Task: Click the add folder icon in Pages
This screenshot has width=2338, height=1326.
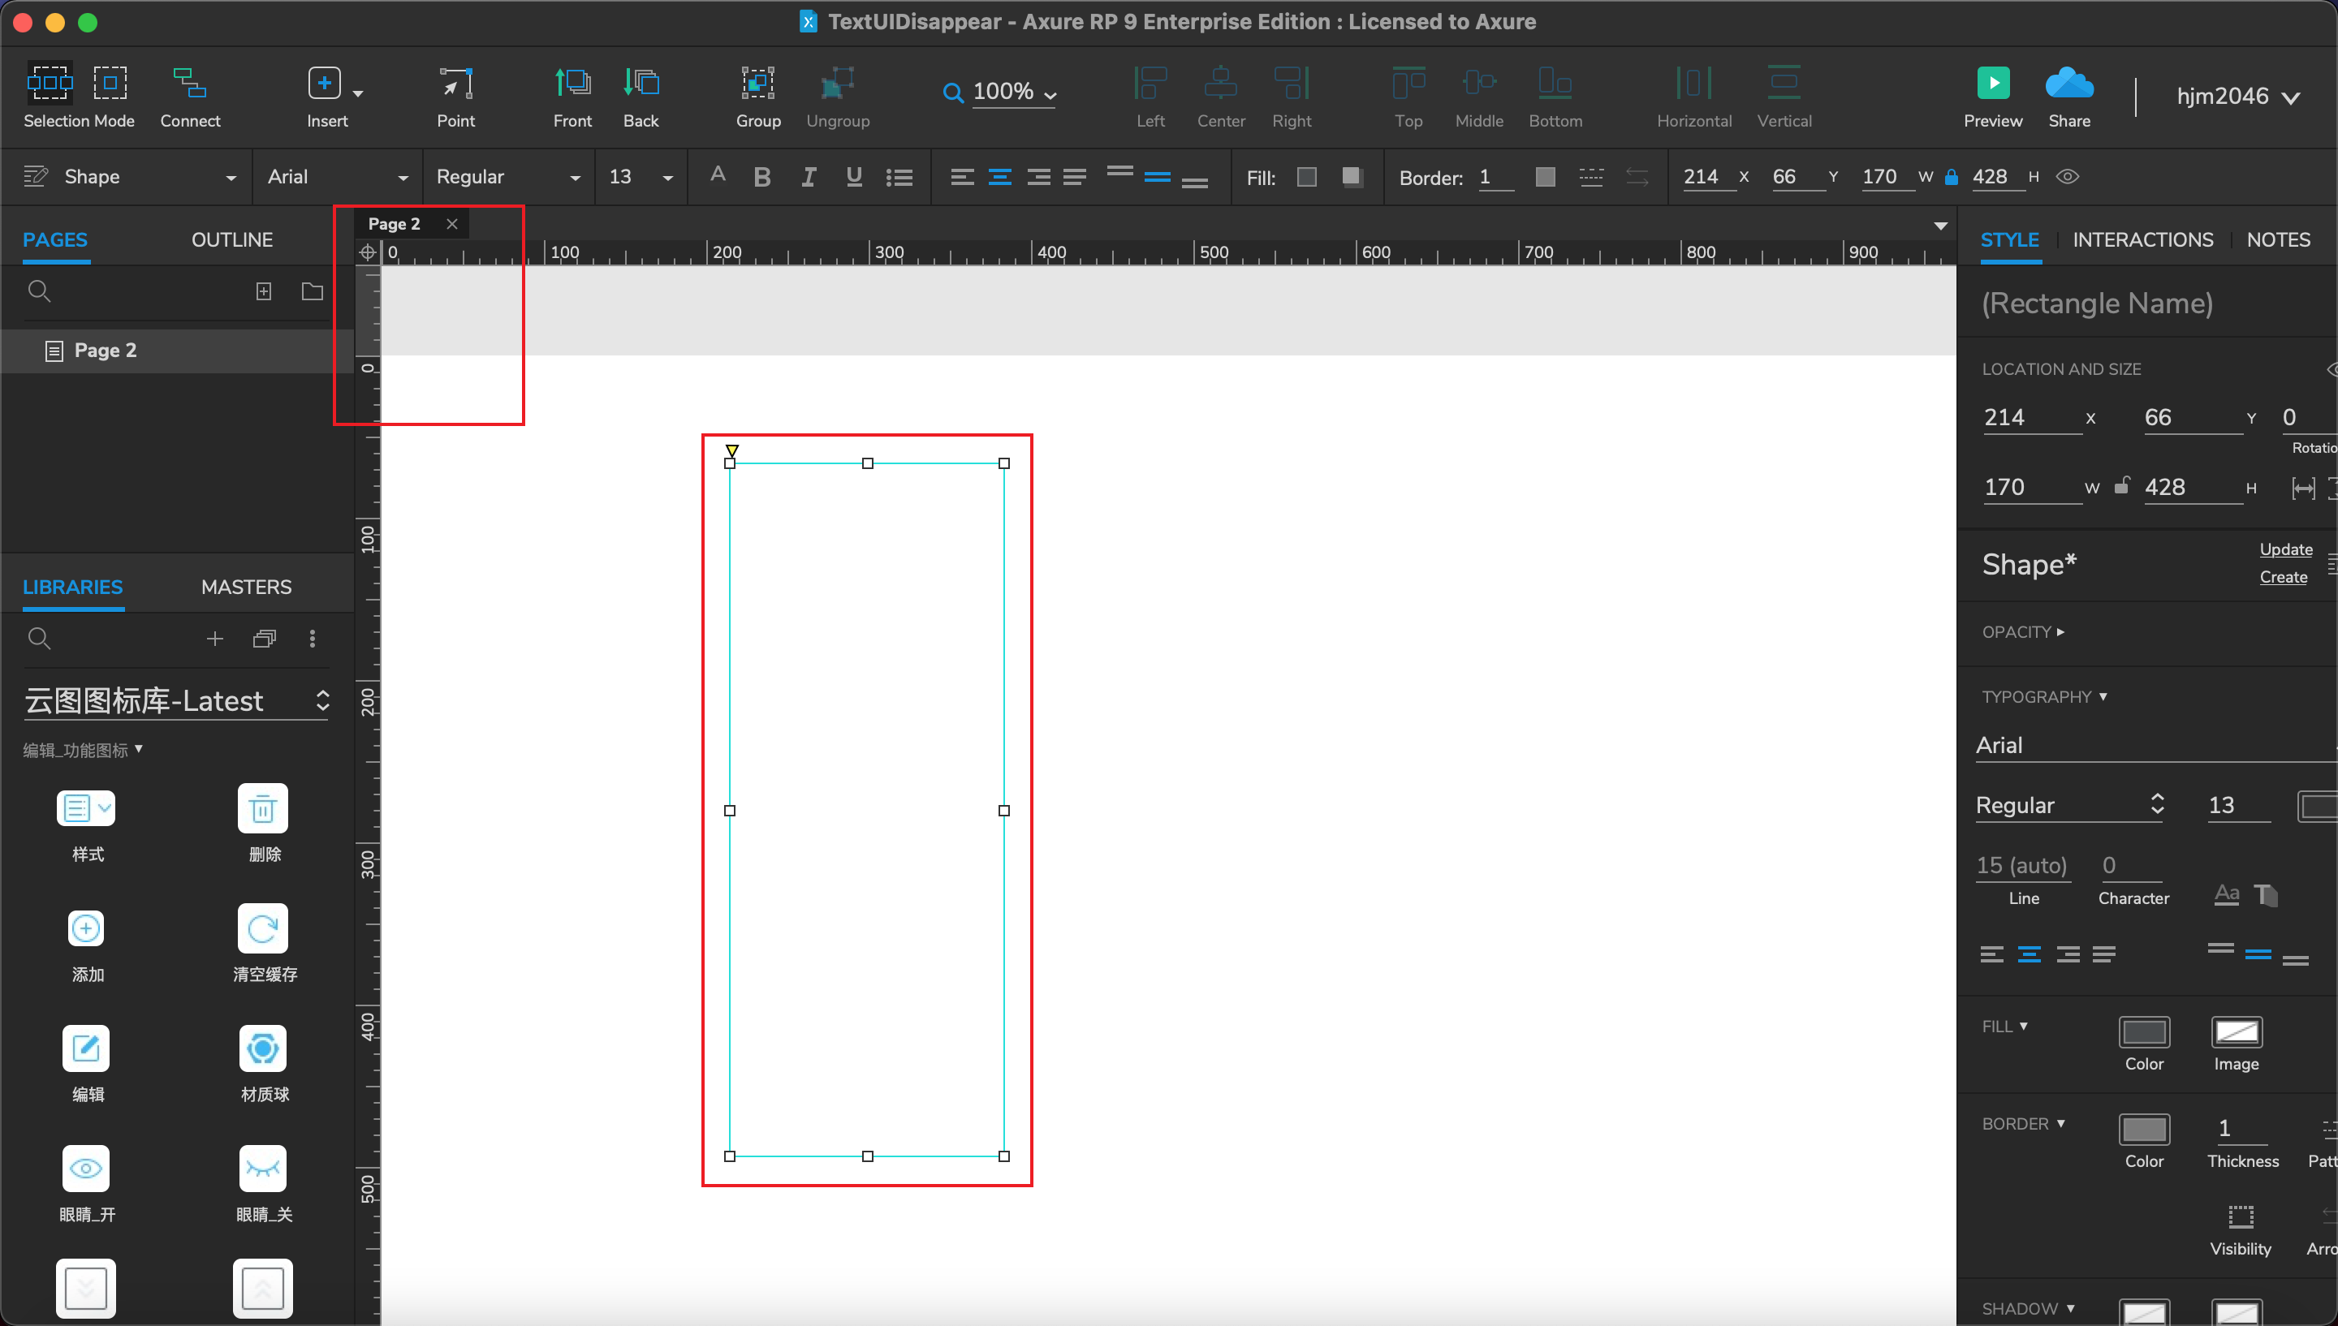Action: pos(313,291)
